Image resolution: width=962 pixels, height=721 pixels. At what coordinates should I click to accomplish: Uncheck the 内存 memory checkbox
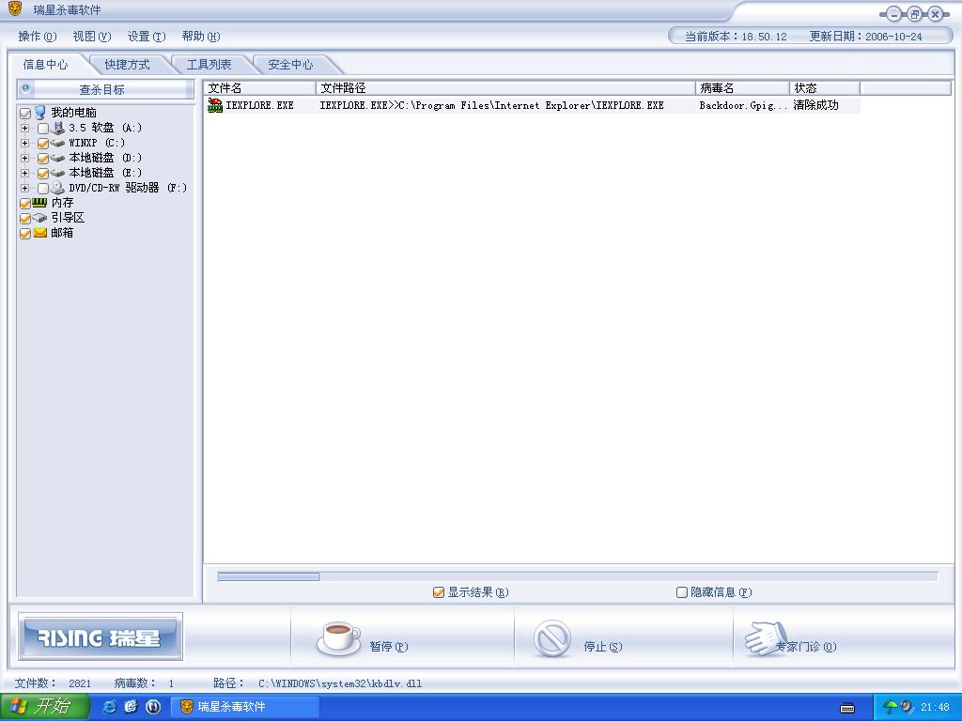pos(25,204)
